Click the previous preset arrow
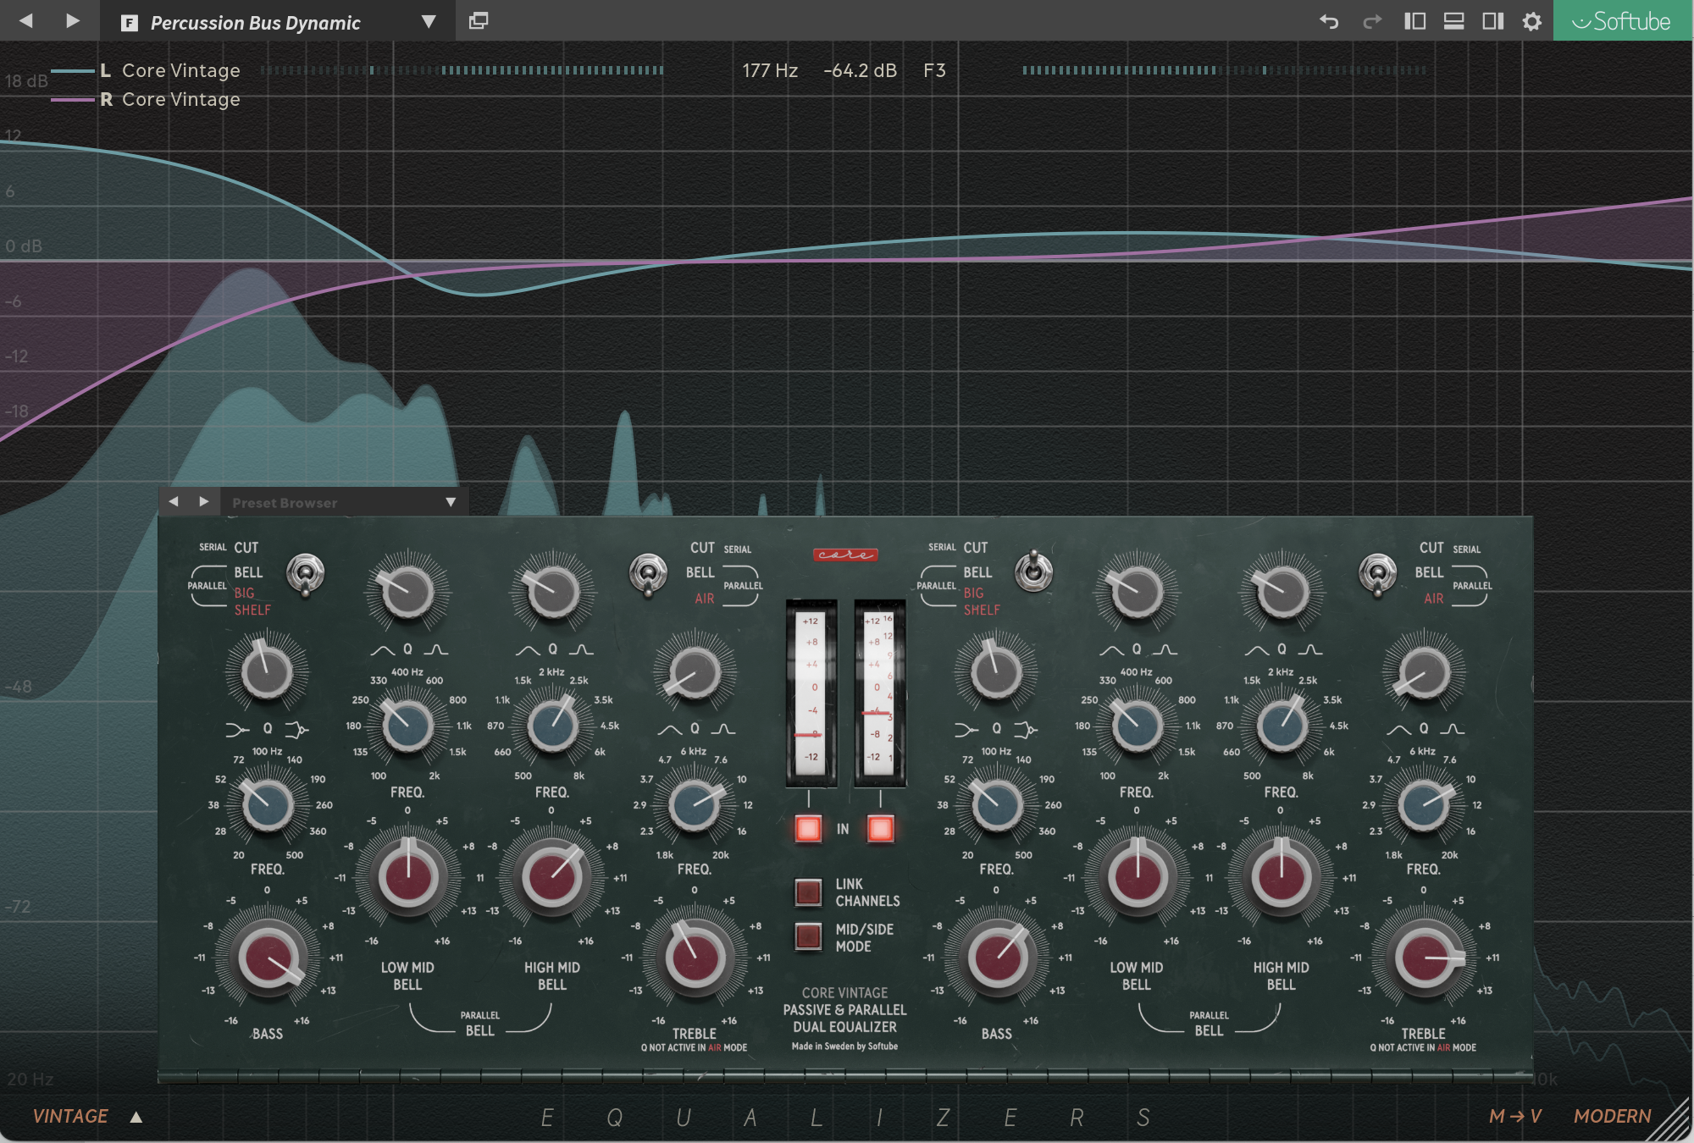 (28, 21)
